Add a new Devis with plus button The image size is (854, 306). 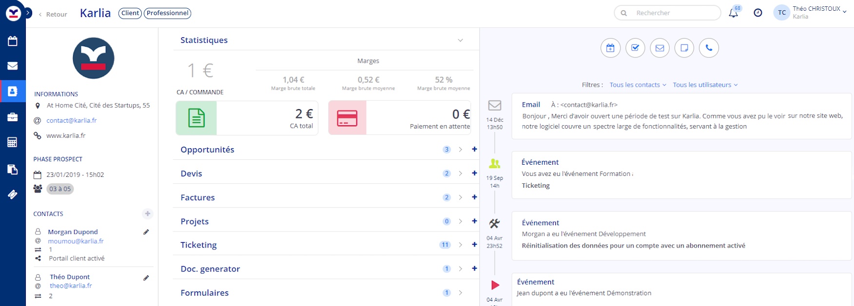[x=474, y=173]
